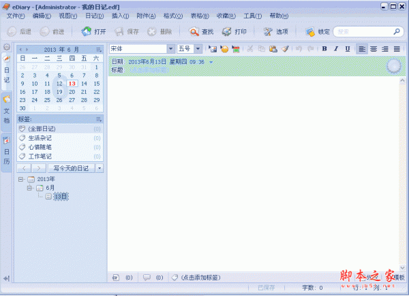The width and height of the screenshot is (409, 296).
Task: Go to previous diary entry arrow
Action: (24, 168)
